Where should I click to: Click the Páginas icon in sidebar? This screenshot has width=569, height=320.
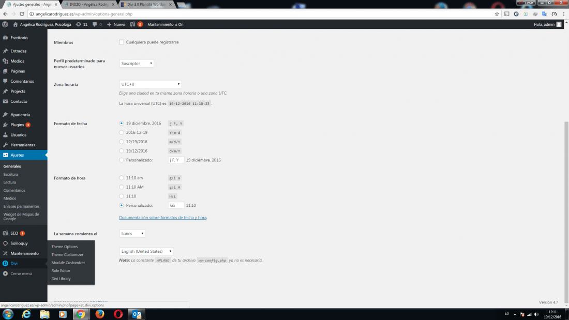tap(6, 71)
